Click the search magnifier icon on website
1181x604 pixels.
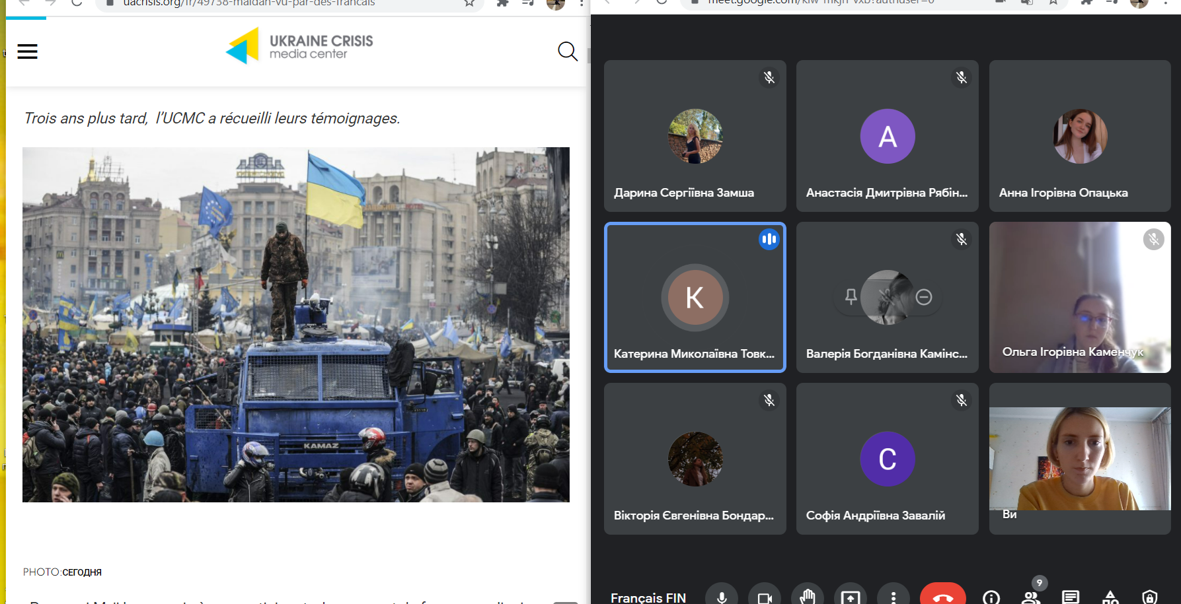[x=567, y=51]
